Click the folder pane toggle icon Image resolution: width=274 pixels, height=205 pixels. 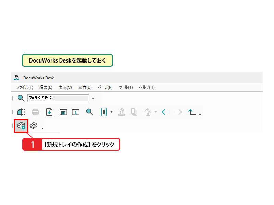pyautogui.click(x=21, y=112)
